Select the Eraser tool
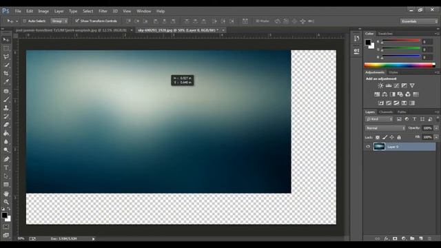441x248 pixels. [6, 125]
